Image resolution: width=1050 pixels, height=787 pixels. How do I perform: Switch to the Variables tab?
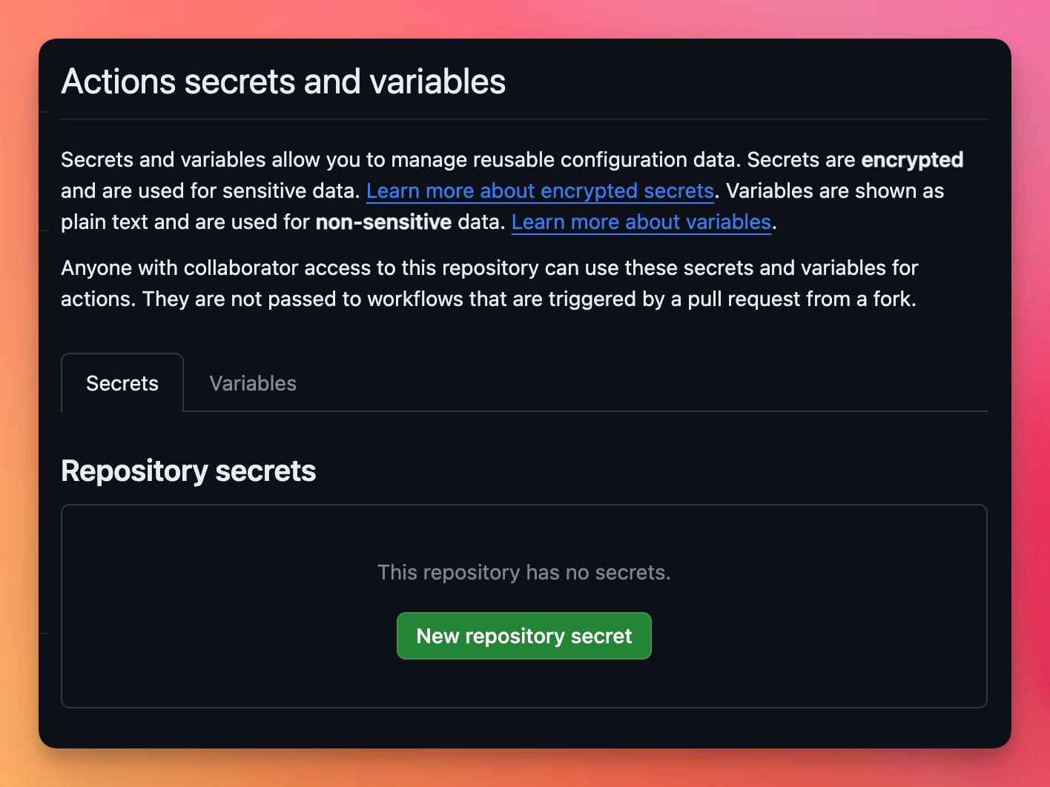pos(253,383)
